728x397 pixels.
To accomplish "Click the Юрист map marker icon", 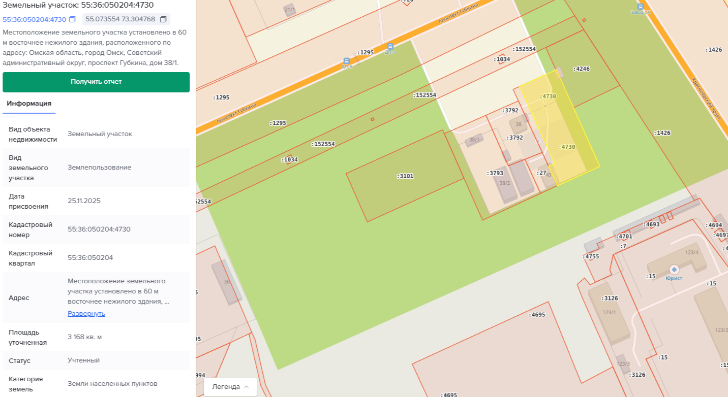I will point(674,270).
